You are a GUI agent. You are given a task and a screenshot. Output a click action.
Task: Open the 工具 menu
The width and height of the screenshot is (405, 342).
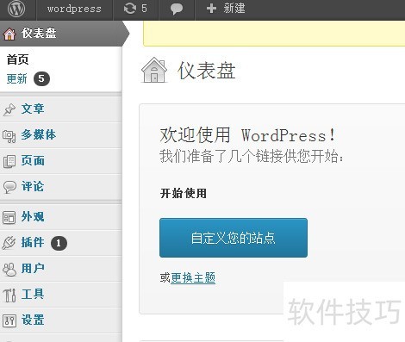[60, 295]
